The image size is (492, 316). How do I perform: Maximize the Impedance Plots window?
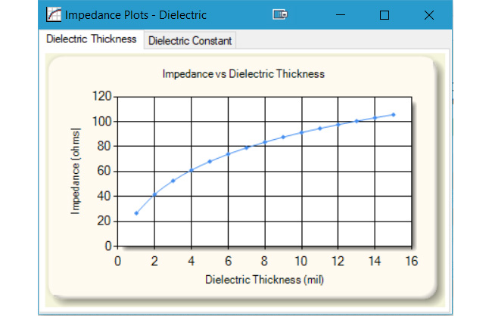pyautogui.click(x=385, y=15)
